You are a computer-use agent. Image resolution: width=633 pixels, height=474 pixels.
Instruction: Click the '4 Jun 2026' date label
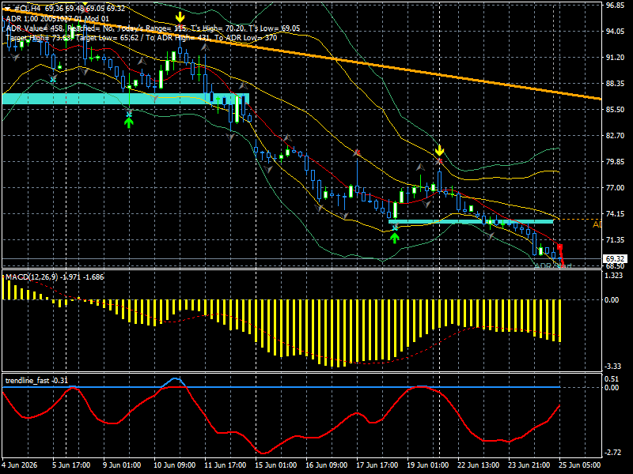click(20, 465)
